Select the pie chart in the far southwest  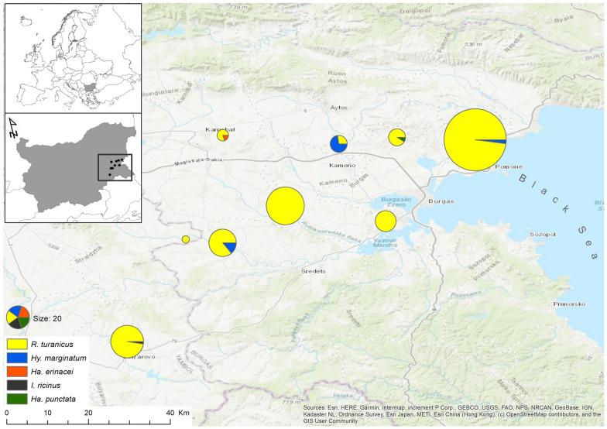click(x=127, y=341)
